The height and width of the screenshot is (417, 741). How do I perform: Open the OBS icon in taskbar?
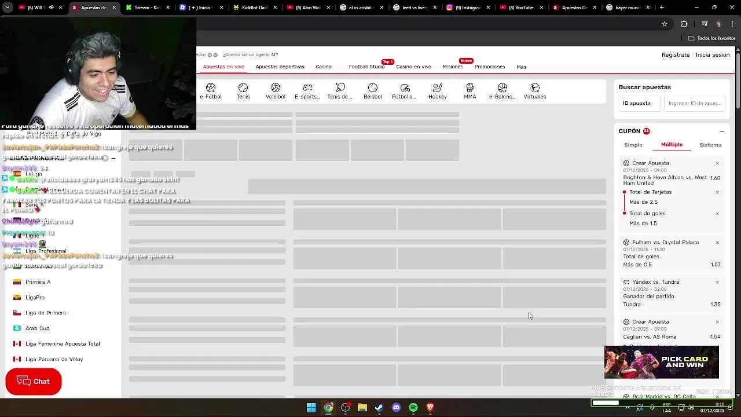click(x=346, y=408)
